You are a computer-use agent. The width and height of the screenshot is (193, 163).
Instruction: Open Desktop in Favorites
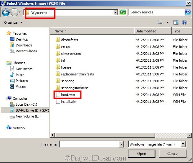(x=22, y=39)
